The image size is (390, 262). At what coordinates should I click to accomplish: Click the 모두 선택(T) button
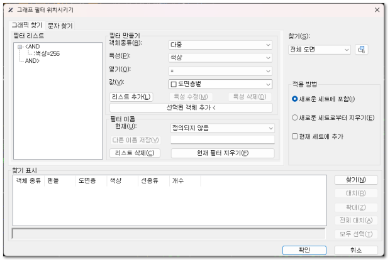356,234
